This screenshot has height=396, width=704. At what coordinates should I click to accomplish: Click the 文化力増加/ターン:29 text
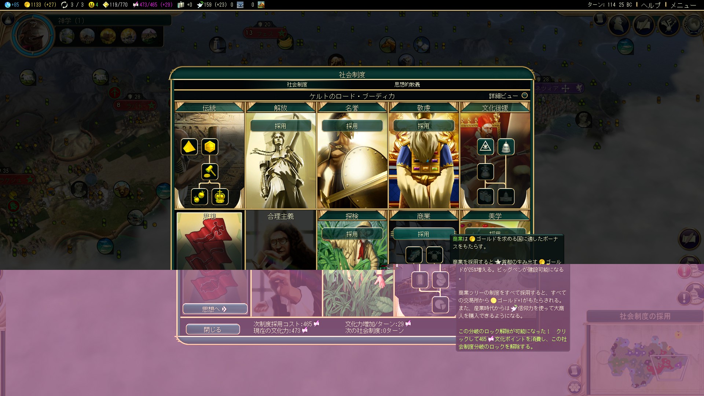tap(378, 324)
